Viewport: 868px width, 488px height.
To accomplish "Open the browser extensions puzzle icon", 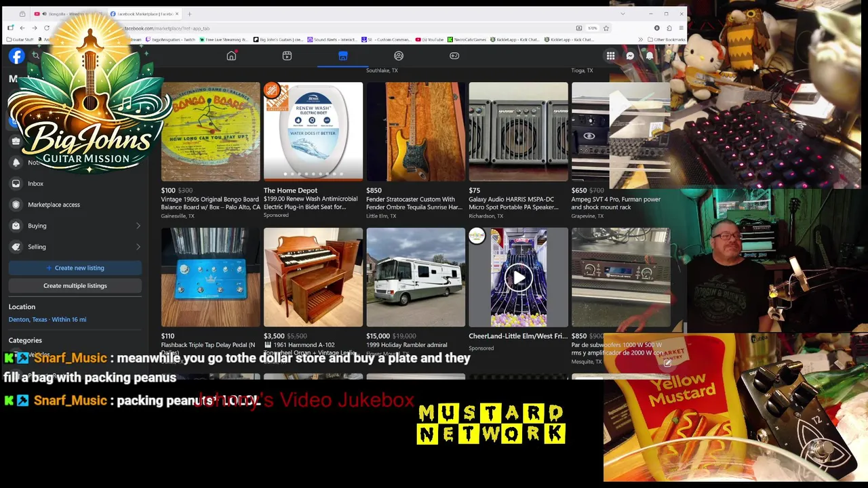I will (669, 28).
